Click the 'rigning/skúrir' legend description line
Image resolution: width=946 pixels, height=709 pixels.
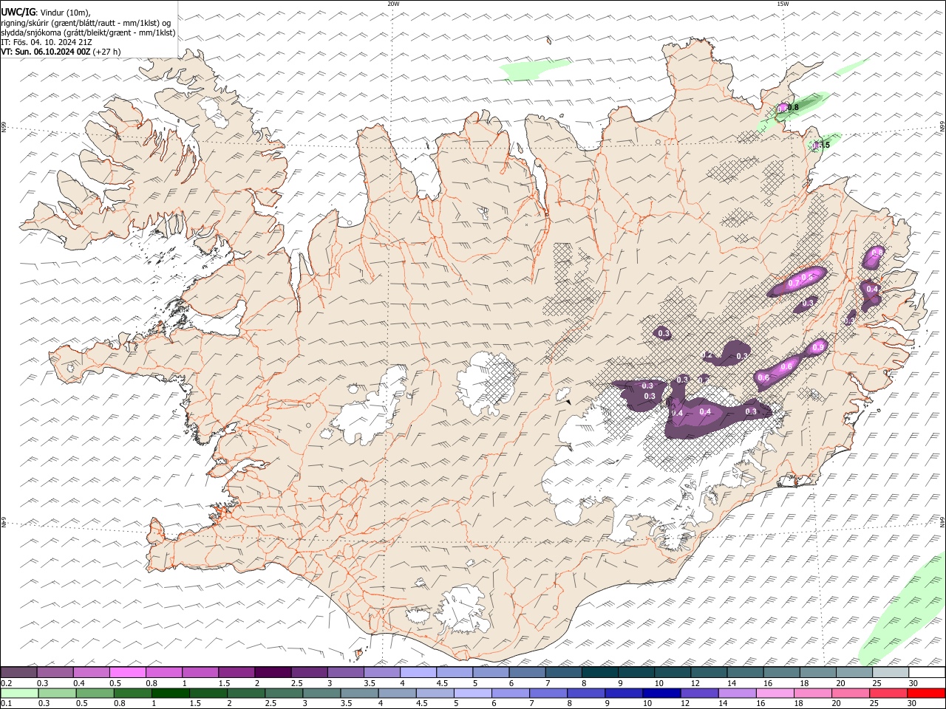pyautogui.click(x=86, y=23)
